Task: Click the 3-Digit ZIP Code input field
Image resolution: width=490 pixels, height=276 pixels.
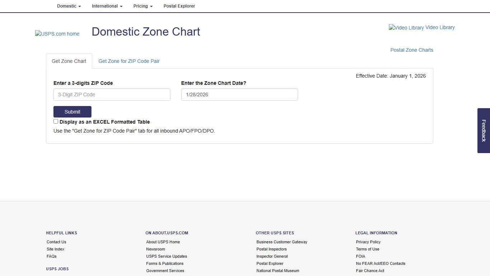Action: pyautogui.click(x=112, y=95)
